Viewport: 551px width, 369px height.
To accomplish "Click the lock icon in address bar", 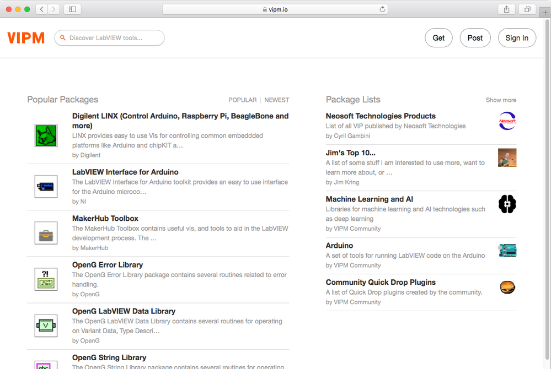I will click(x=265, y=9).
